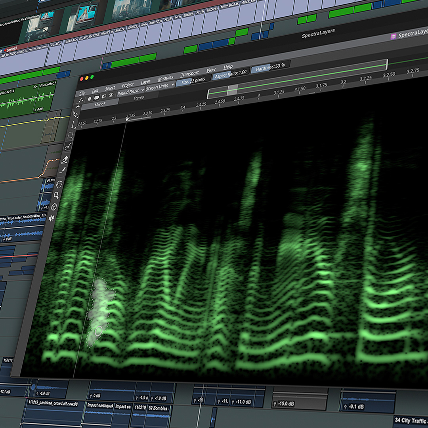The image size is (428, 428).
Task: Choose the intersect selection mode icon
Action: coord(111,95)
